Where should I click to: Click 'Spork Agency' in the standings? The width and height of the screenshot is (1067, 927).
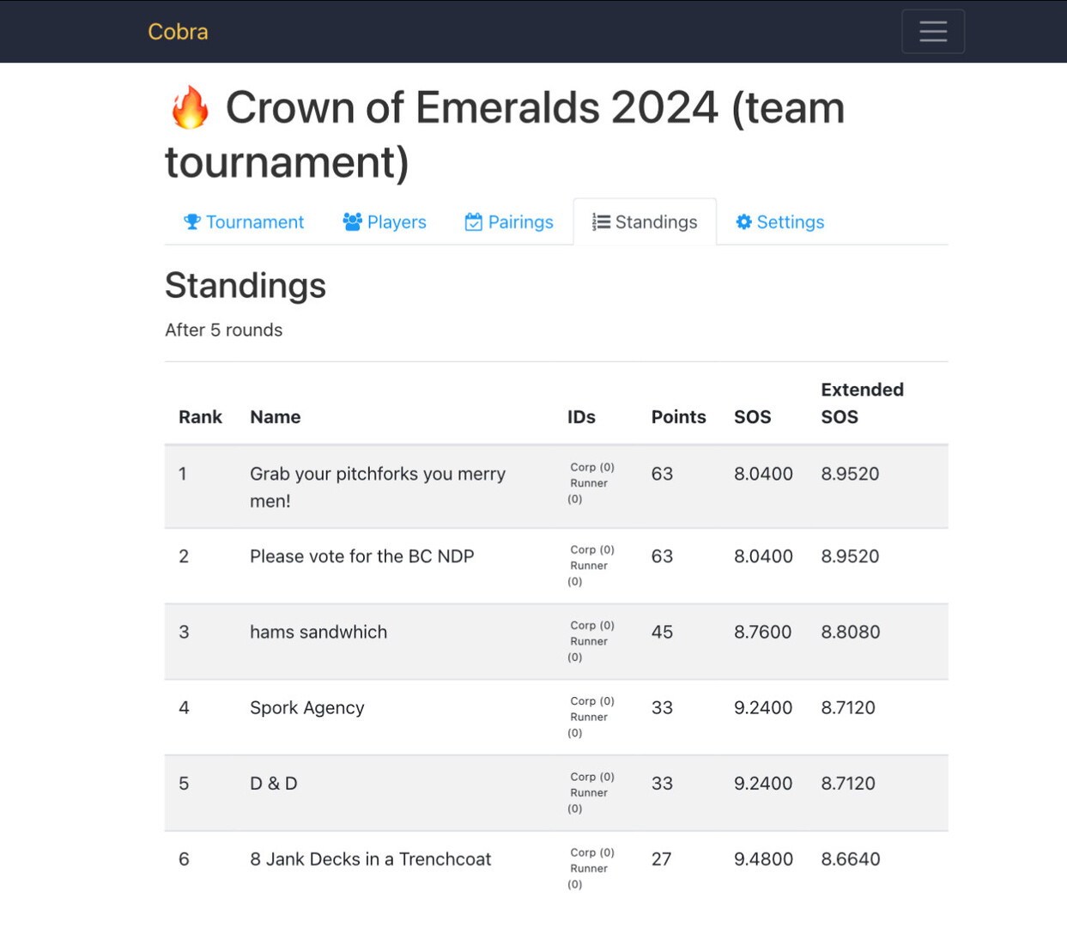[307, 708]
